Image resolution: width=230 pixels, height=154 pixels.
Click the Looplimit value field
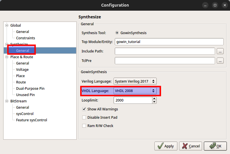133,100
